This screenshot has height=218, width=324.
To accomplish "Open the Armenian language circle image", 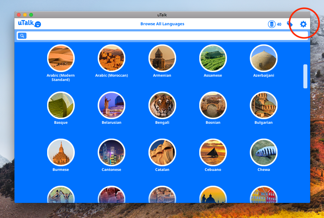I will (162, 58).
